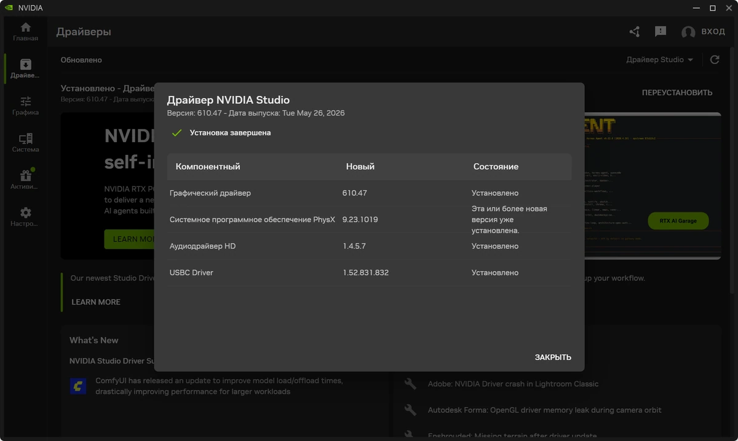This screenshot has height=441, width=738.
Task: Open the Графика sidebar section
Action: tap(25, 106)
